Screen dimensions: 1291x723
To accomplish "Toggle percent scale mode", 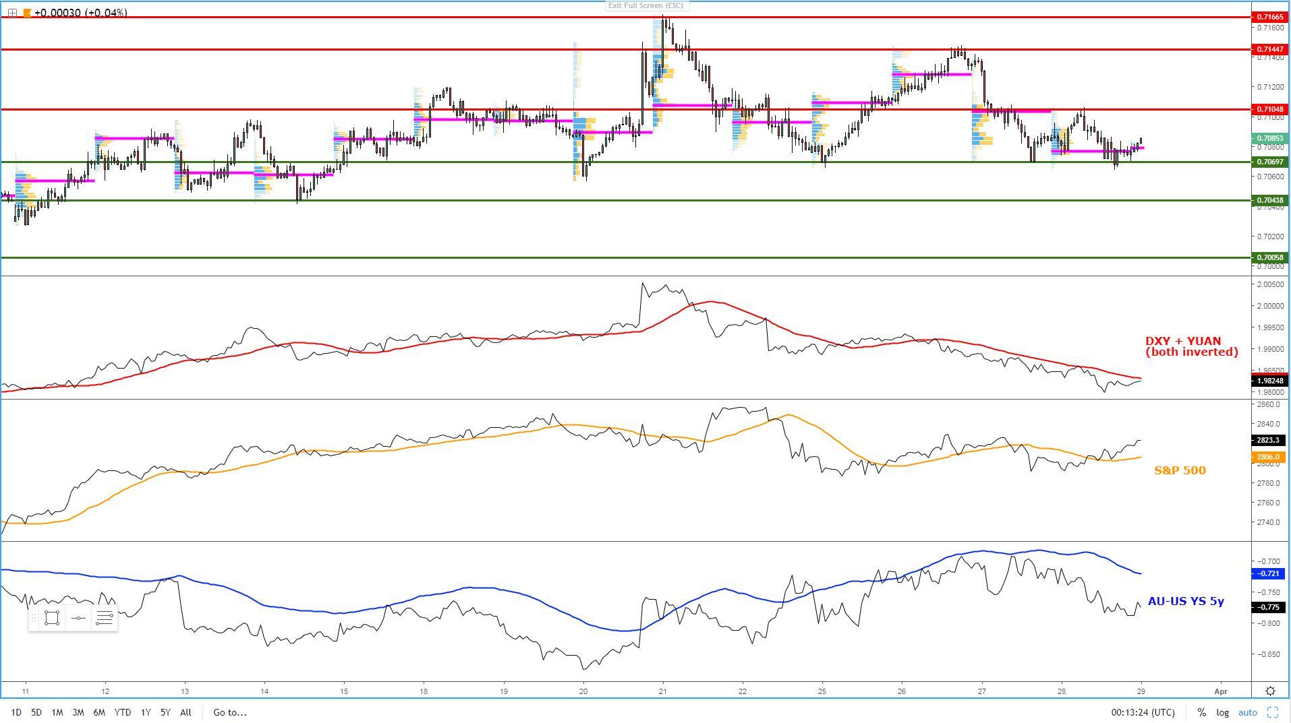I will coord(1202,712).
